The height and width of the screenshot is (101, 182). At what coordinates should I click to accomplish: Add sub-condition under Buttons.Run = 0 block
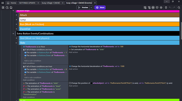pos(33,77)
